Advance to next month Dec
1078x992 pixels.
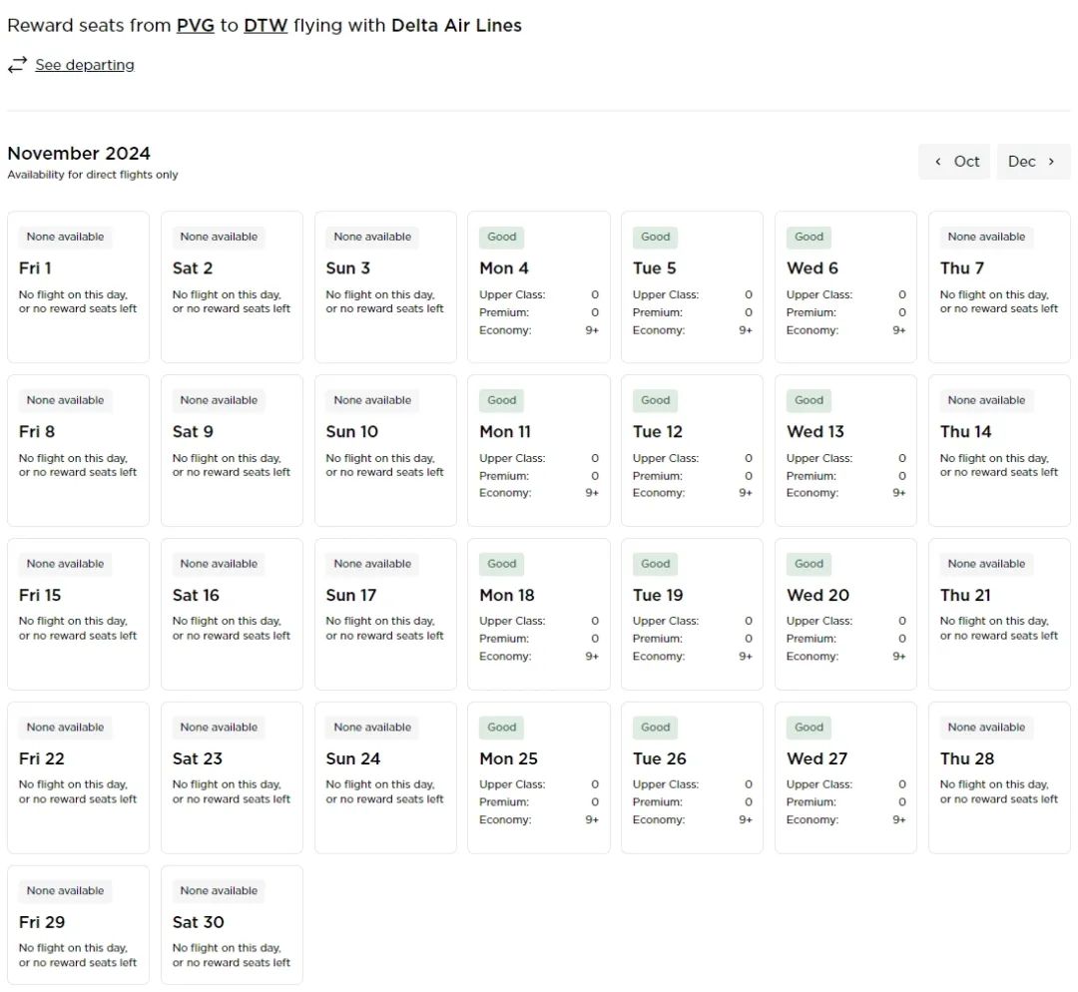click(1033, 162)
